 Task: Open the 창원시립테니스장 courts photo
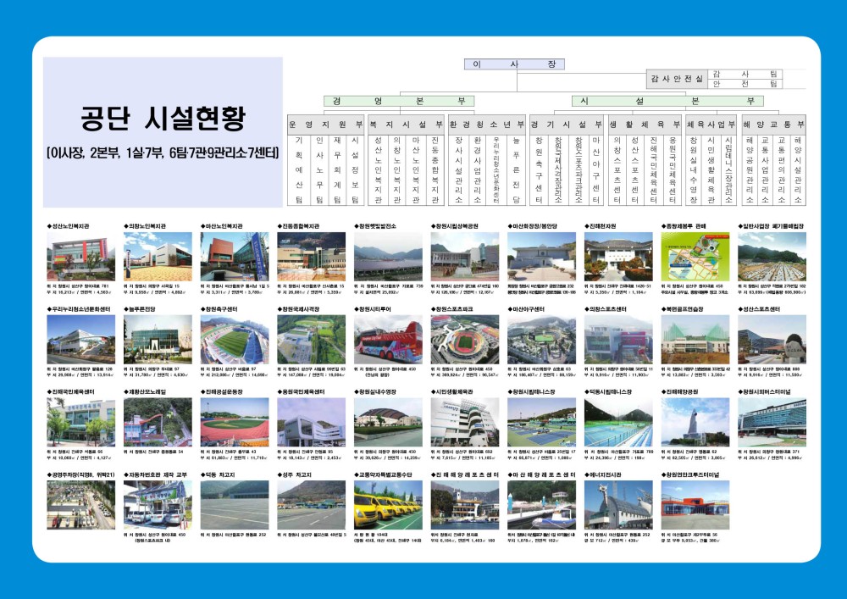coord(542,422)
